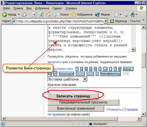
Task: Insert the beta β special character
Action: pos(86,69)
